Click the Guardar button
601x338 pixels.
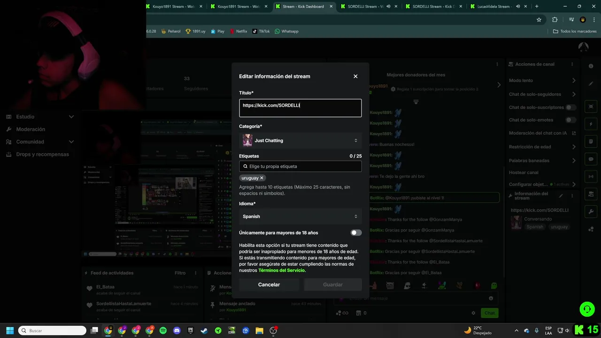[333, 284]
